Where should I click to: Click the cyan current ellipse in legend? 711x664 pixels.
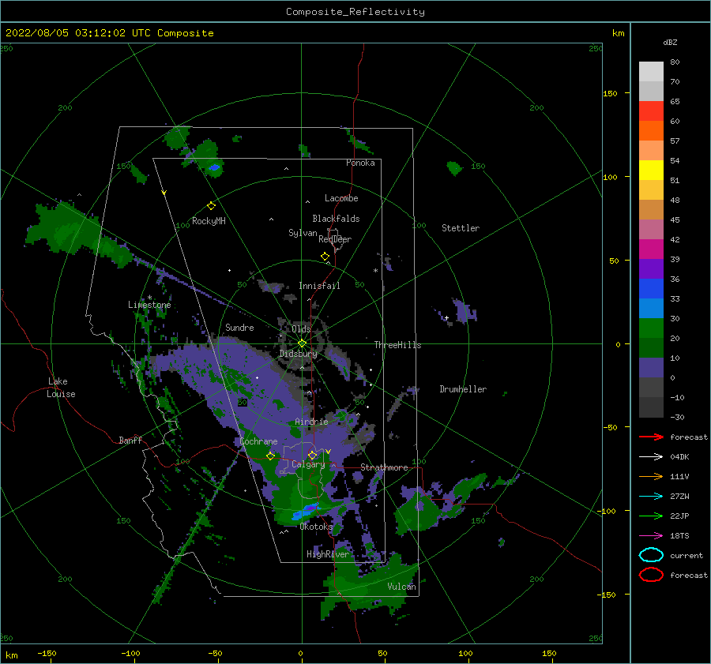tap(651, 555)
